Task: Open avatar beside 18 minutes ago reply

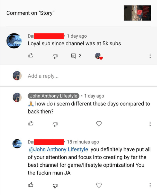Action: pyautogui.click(x=17, y=143)
